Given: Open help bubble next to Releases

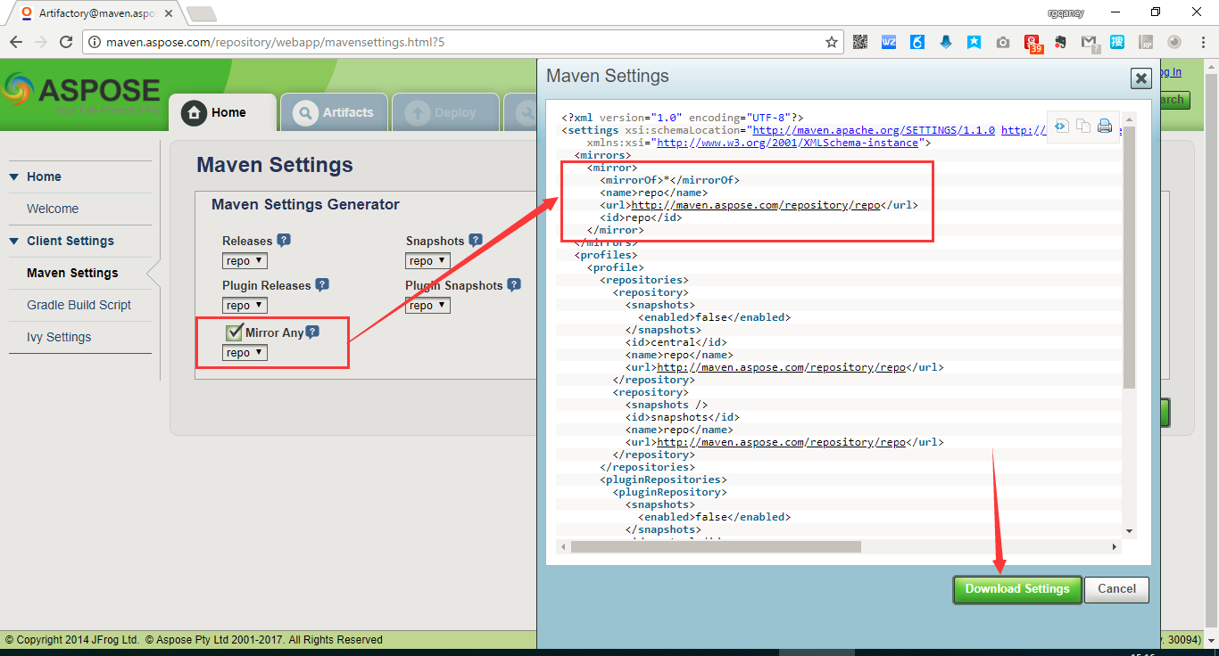Looking at the screenshot, I should [284, 240].
